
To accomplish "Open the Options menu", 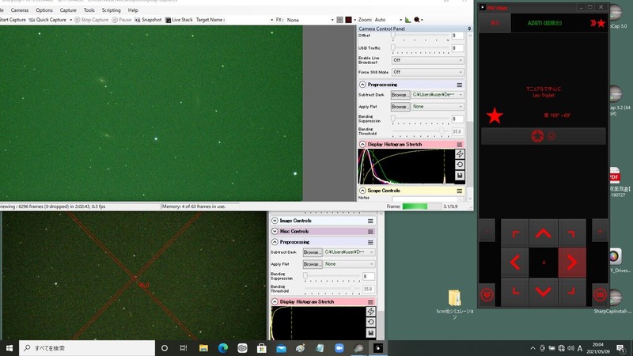I will pyautogui.click(x=44, y=10).
